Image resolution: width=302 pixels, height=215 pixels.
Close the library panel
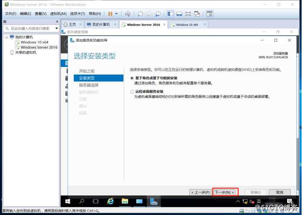point(57,21)
